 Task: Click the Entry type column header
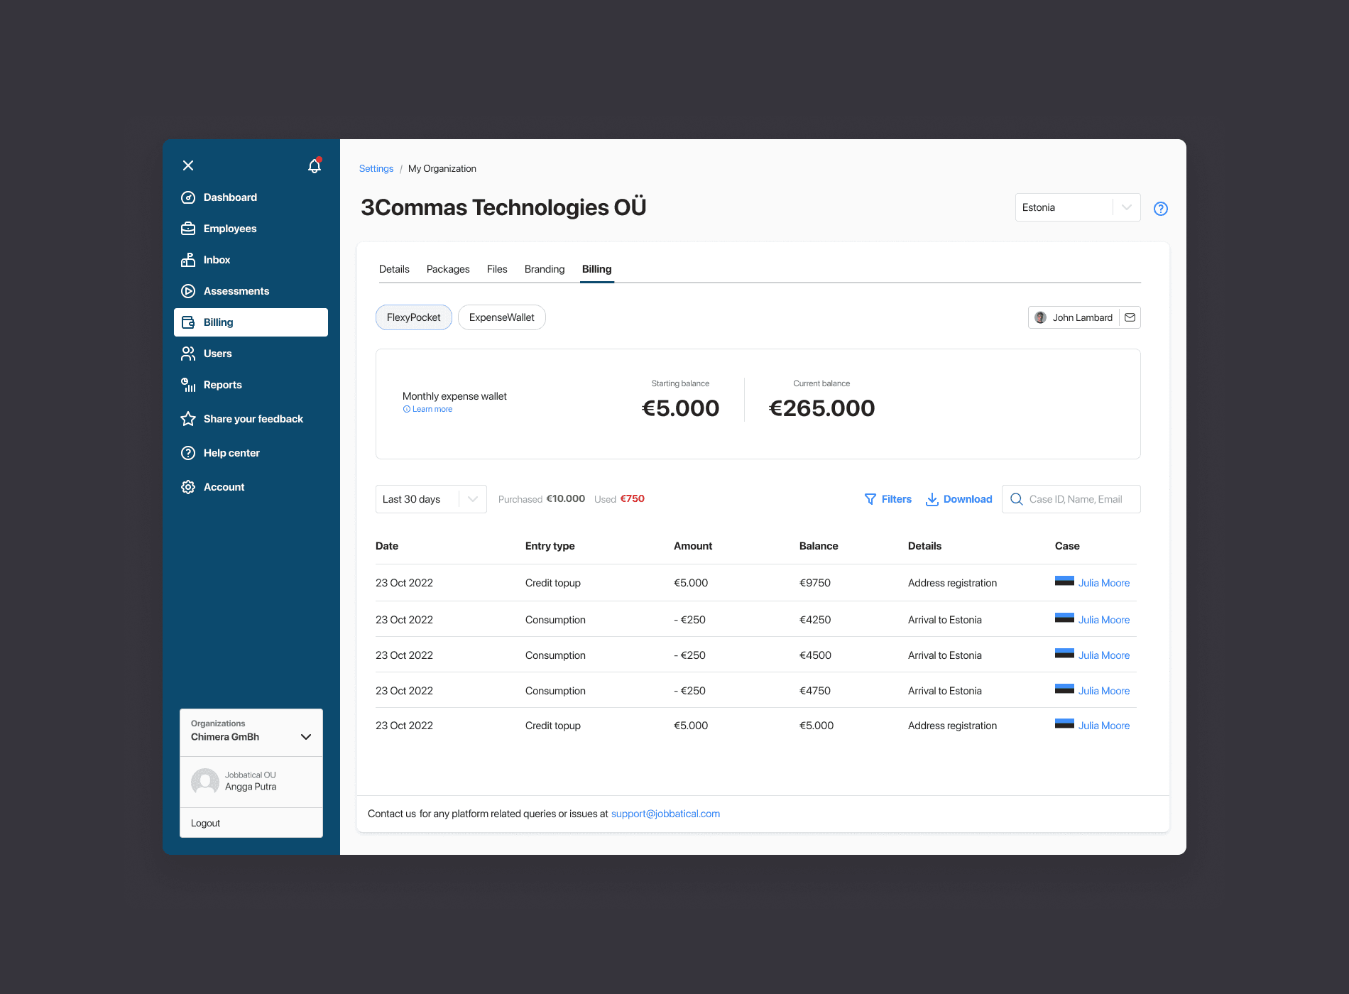point(550,546)
